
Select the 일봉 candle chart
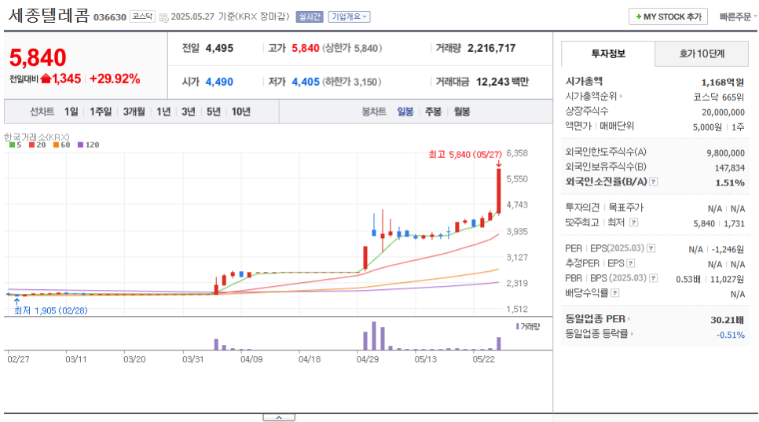point(405,112)
